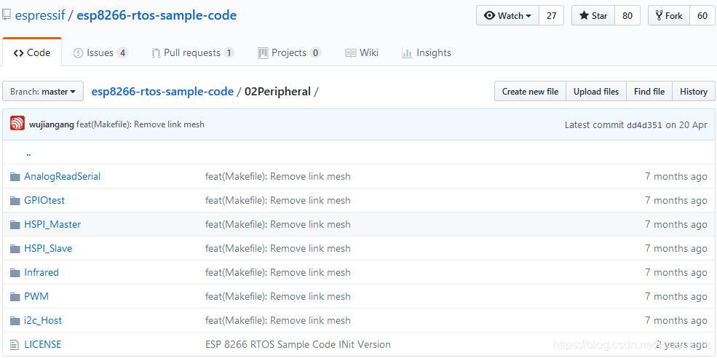Click Create new file button
Screen dimensions: 717x358
[x=530, y=92]
